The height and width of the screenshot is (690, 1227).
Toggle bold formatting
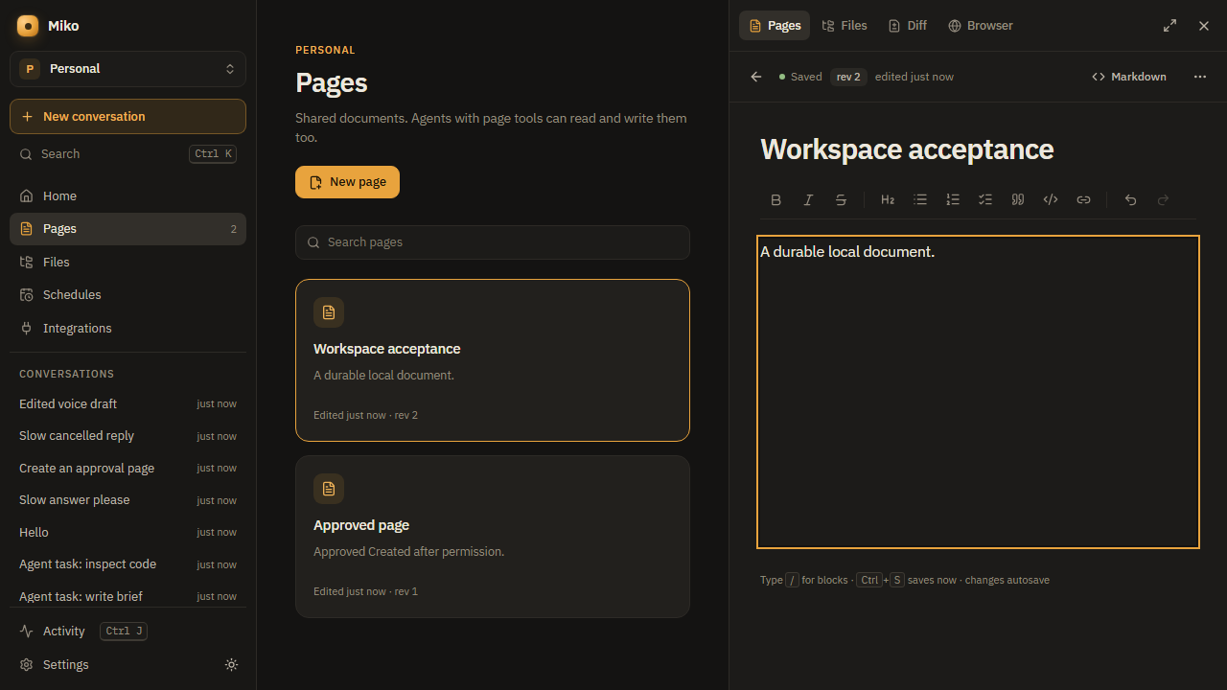pos(776,199)
